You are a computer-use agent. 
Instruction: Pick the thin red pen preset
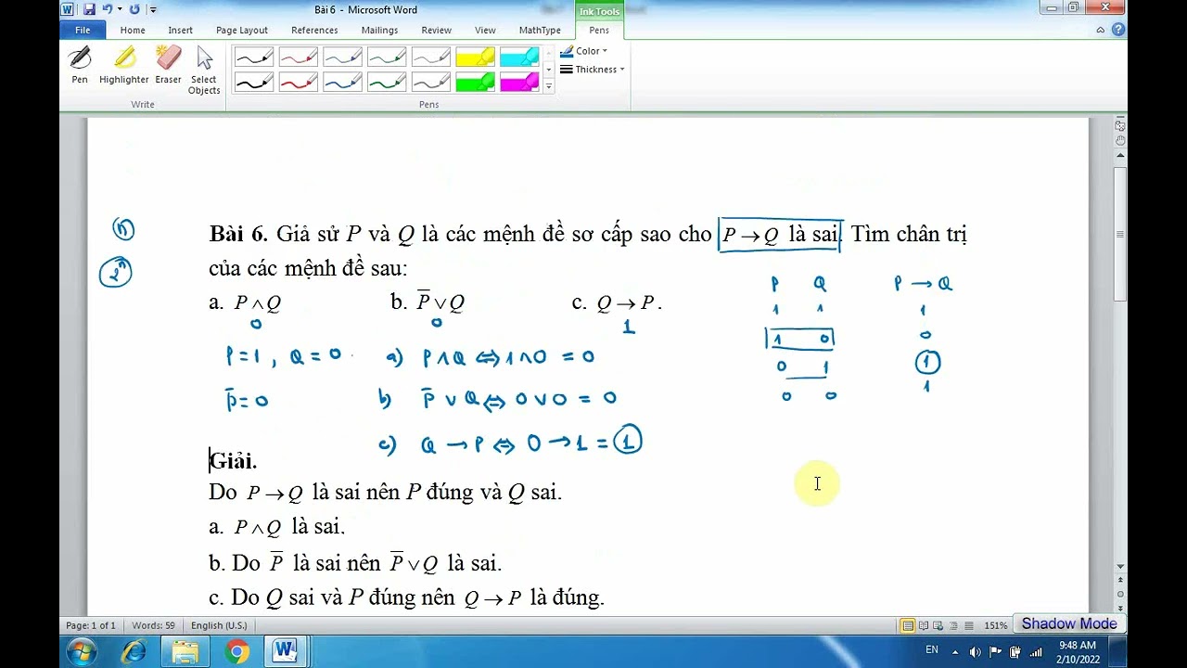click(299, 58)
